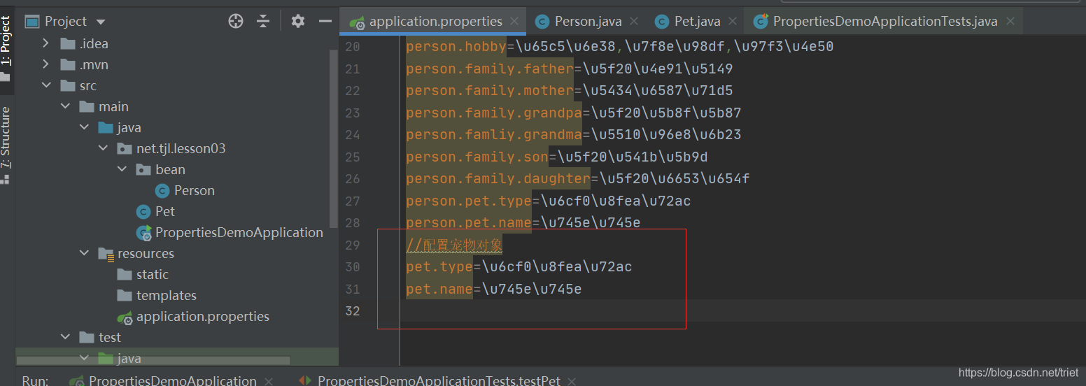Close the Person.java tab
The width and height of the screenshot is (1086, 386).
tap(634, 22)
